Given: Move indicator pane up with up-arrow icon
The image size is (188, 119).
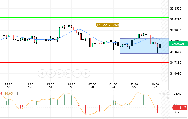Looking at the screenshot, I should [164, 94].
